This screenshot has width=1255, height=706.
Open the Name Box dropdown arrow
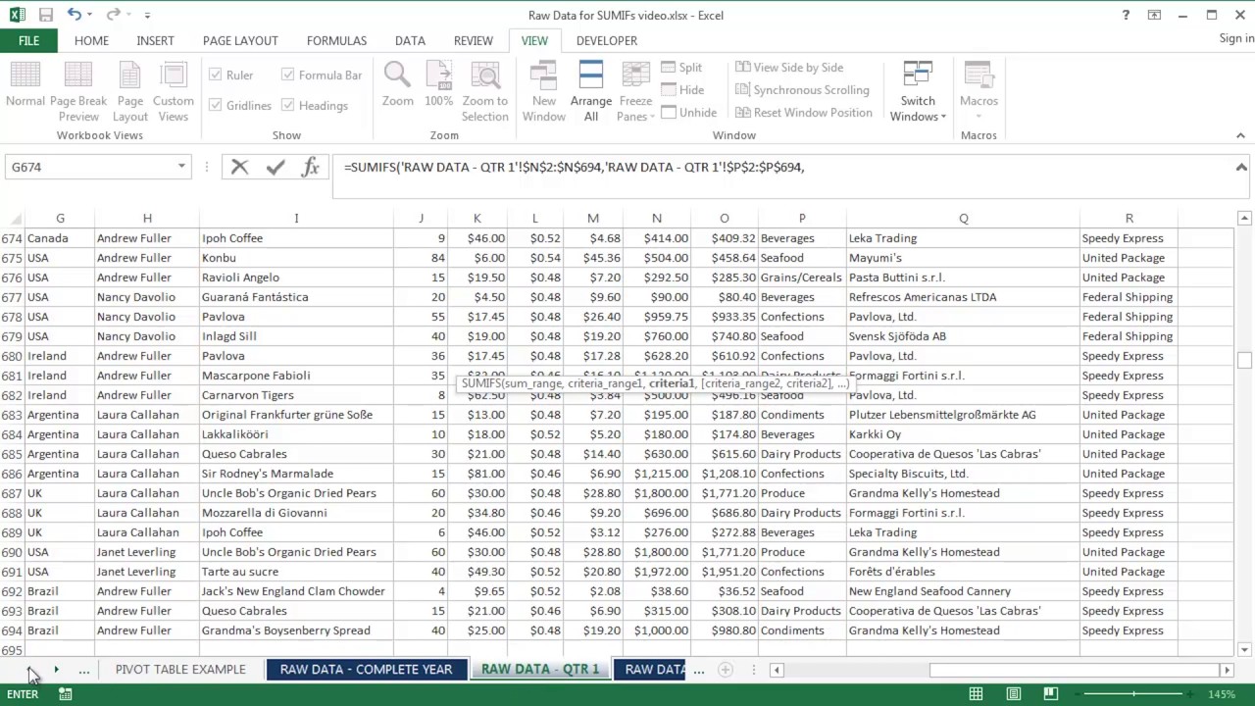coord(181,168)
